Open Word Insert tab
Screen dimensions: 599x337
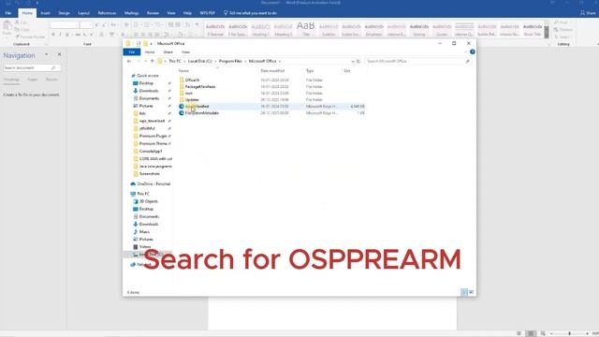click(x=45, y=13)
